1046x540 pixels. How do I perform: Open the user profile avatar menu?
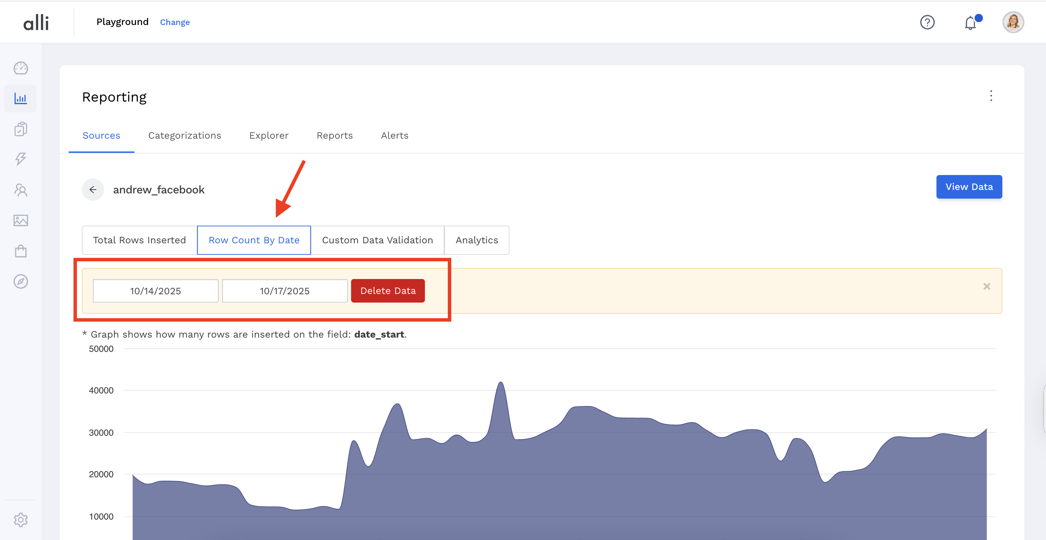pos(1013,22)
